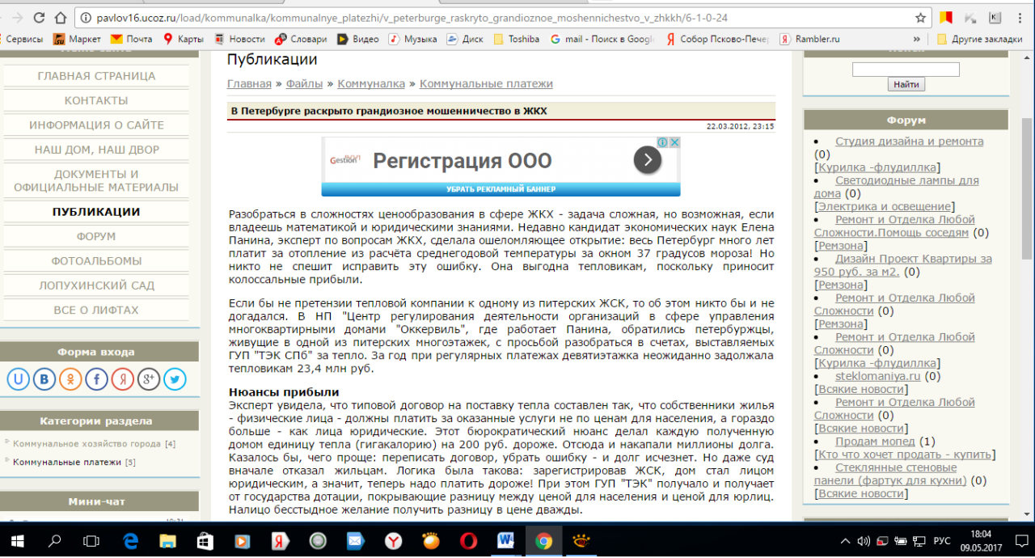Log in via the Facebook icon
1035x558 pixels.
(97, 378)
